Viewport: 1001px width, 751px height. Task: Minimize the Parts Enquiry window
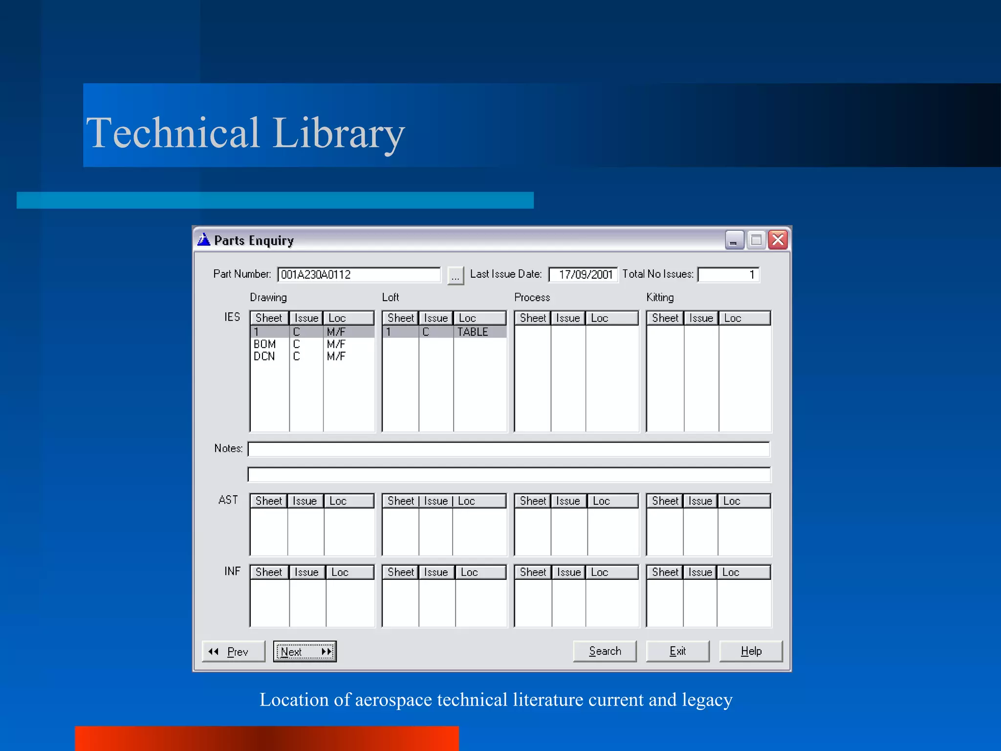(734, 240)
